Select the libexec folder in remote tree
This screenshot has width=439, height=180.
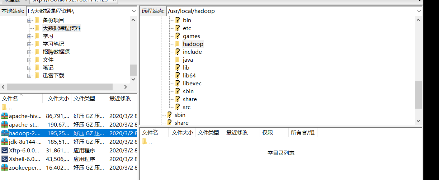coord(192,84)
